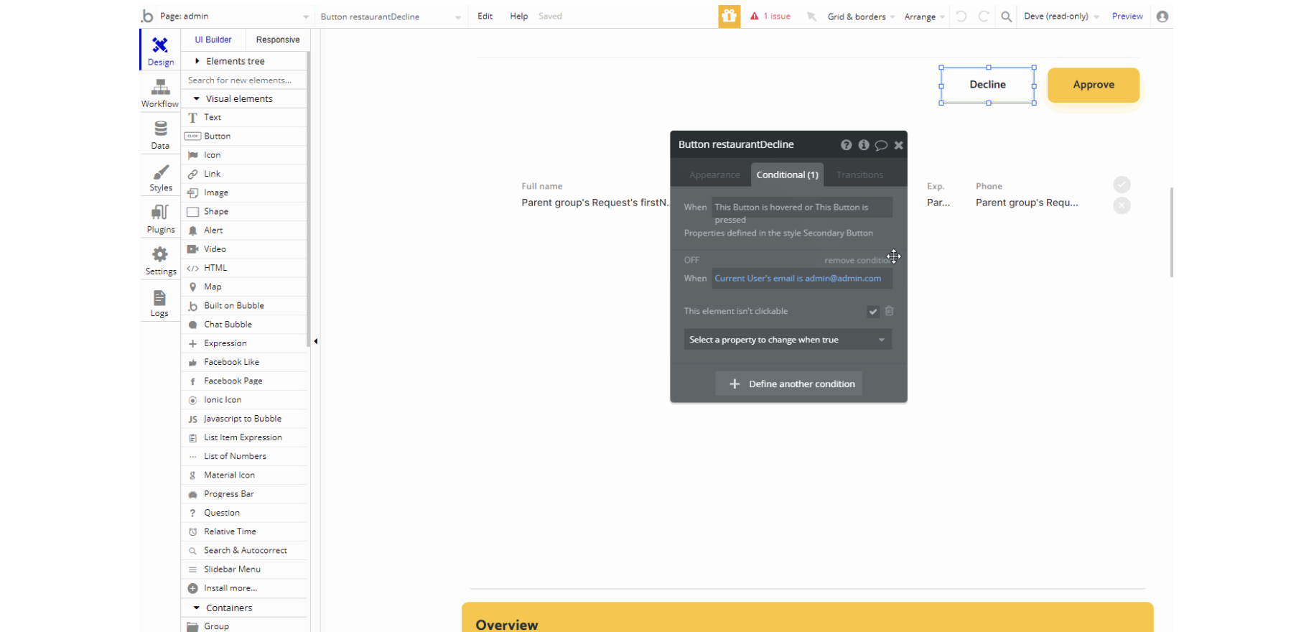
Task: Open the Plugins section
Action: click(x=160, y=219)
